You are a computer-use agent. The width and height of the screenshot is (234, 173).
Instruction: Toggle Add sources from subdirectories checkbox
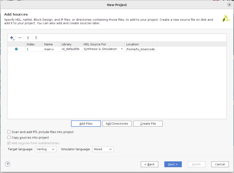click(9, 143)
